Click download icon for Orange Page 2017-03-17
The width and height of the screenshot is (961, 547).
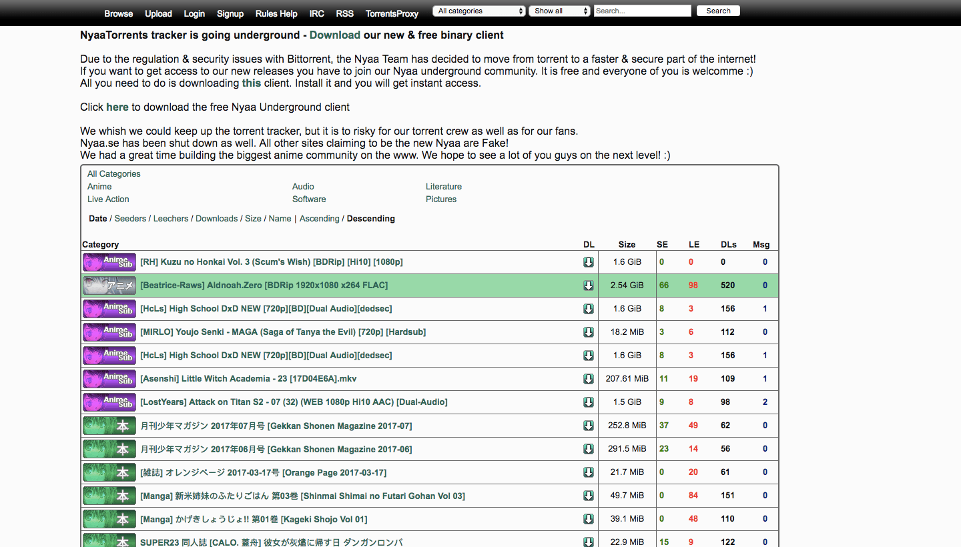[x=589, y=472]
